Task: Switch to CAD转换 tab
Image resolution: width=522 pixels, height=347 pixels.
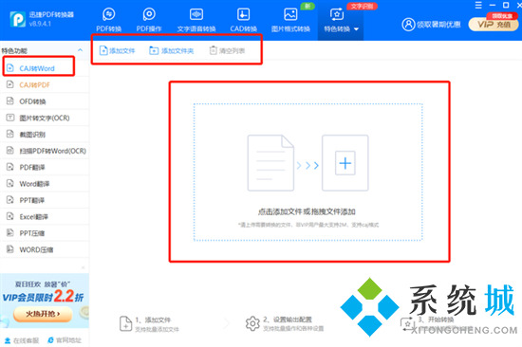Action: click(x=243, y=20)
